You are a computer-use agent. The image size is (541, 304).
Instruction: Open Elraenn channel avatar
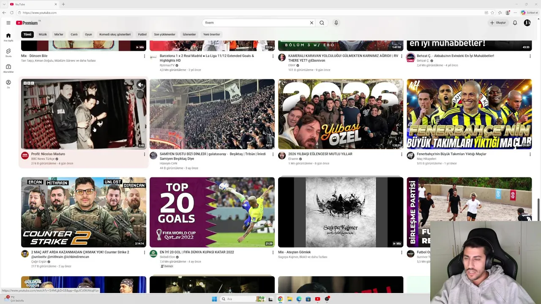[x=282, y=156]
